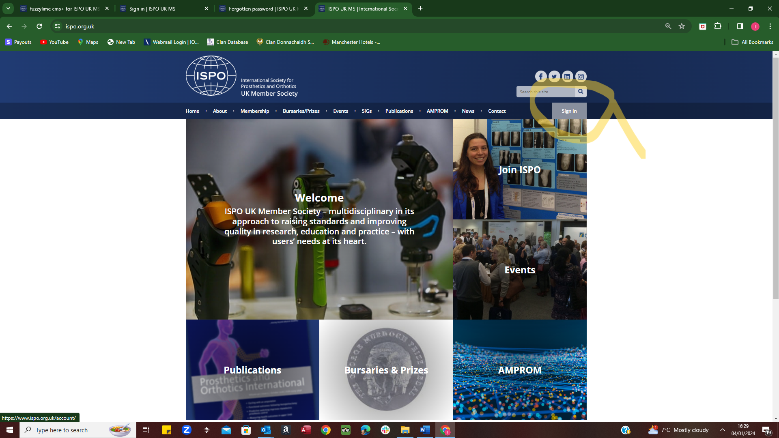Open the ISPO Facebook page icon

tap(541, 76)
